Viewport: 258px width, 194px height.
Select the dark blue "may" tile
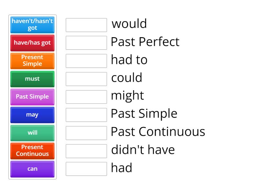(32, 115)
